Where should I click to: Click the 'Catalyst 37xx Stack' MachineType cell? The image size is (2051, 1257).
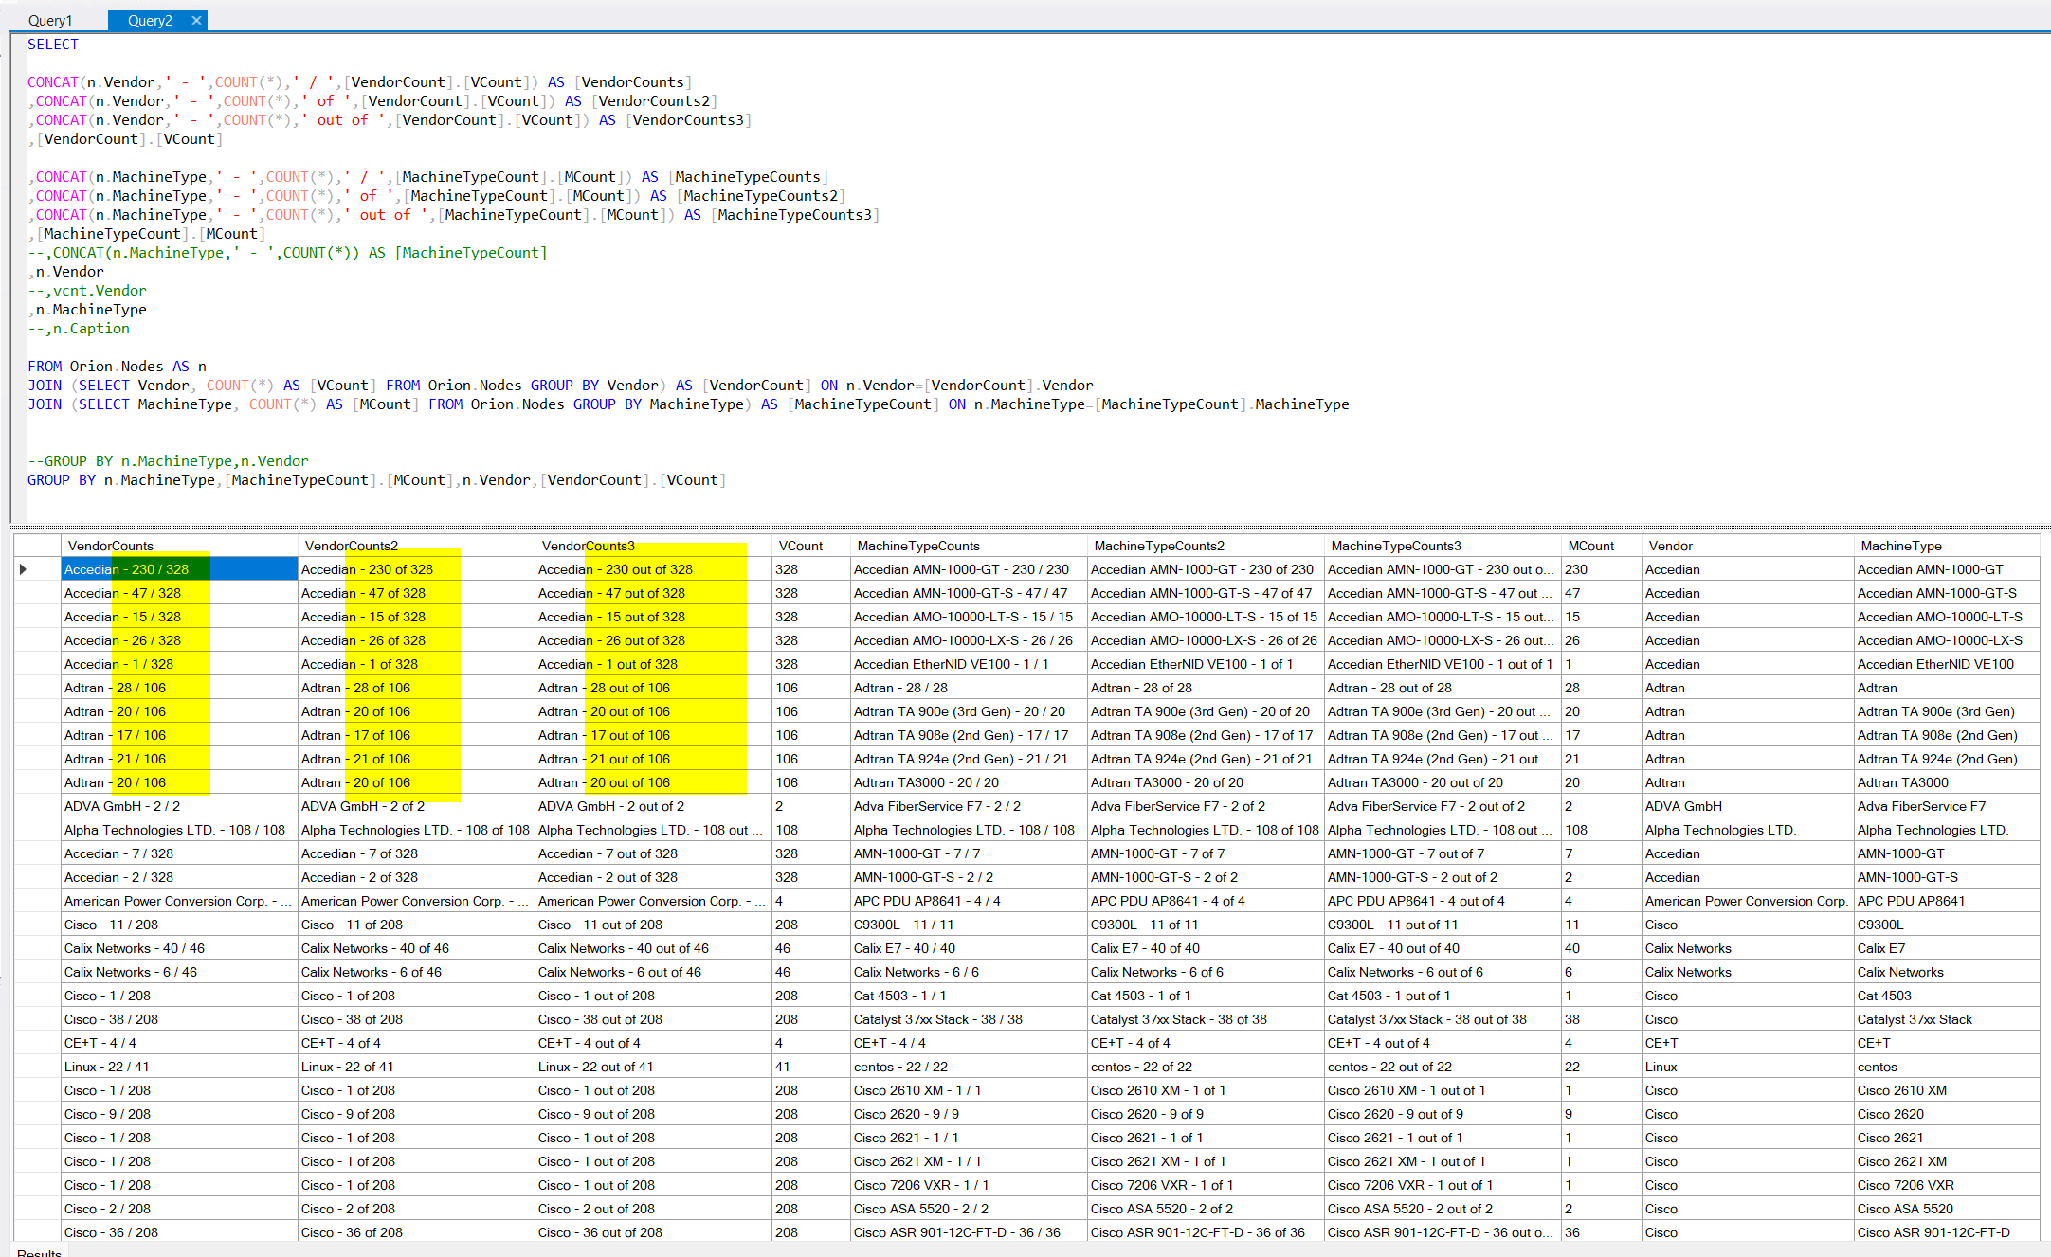1915,1019
